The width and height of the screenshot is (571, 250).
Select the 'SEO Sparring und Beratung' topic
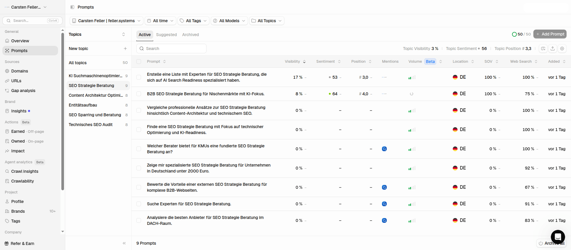98,115
